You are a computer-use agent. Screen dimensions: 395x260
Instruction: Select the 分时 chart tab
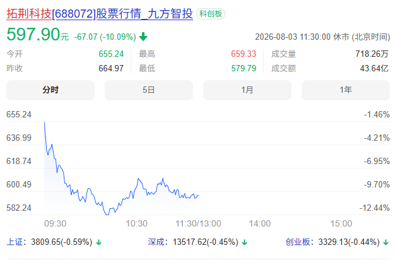[50, 90]
